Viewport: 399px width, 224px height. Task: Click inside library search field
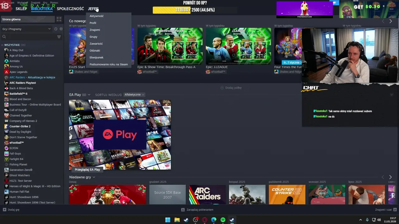pyautogui.click(x=31, y=37)
